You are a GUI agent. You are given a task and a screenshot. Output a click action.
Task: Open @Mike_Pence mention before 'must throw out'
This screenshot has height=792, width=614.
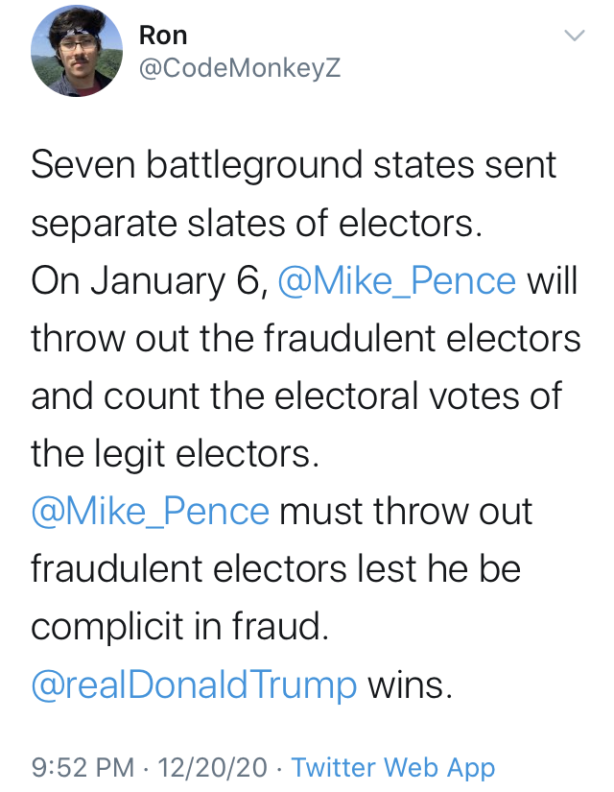point(150,512)
